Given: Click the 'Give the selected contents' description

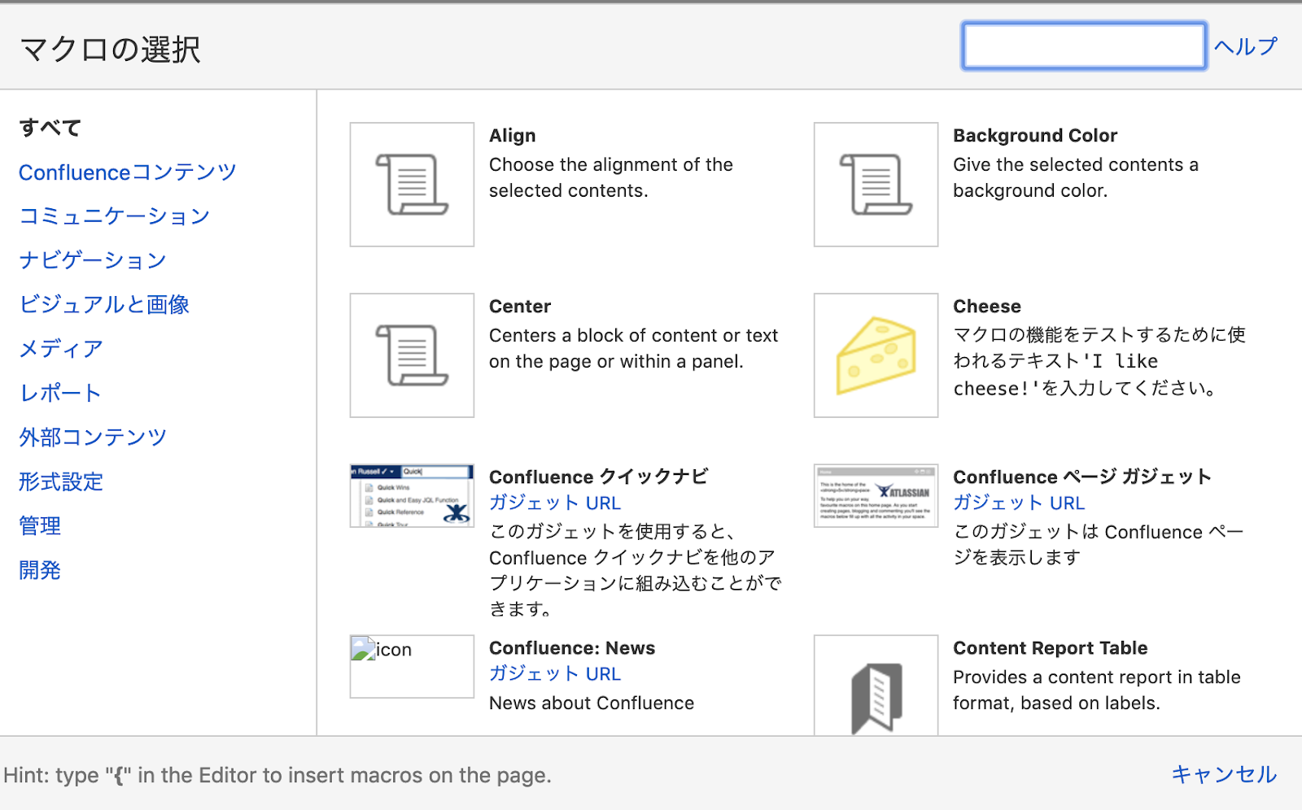Looking at the screenshot, I should [x=1076, y=177].
